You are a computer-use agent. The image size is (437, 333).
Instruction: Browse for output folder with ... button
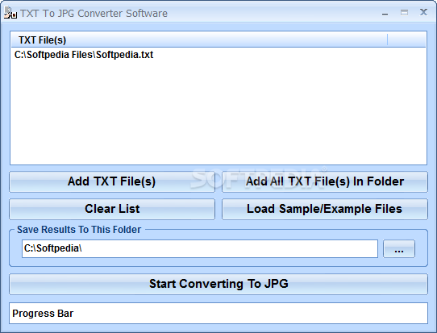[x=399, y=248]
